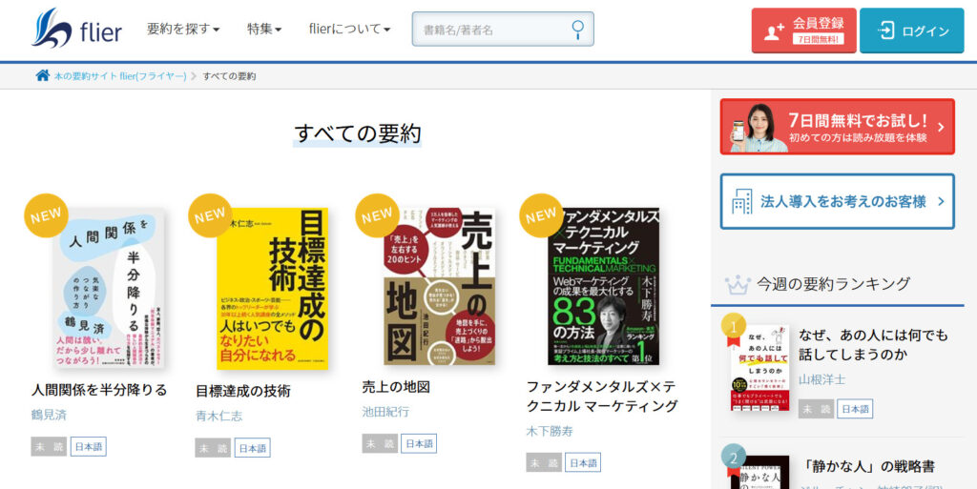This screenshot has height=489, width=977.
Task: Click the building icon in the corporate banner
Action: coord(741,201)
